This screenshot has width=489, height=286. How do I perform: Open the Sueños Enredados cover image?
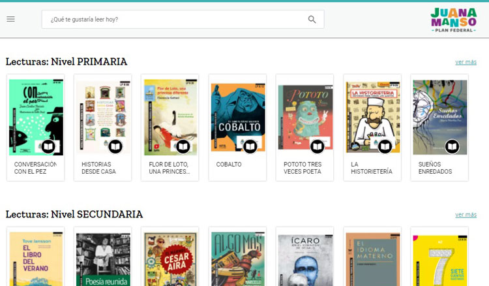pyautogui.click(x=440, y=117)
